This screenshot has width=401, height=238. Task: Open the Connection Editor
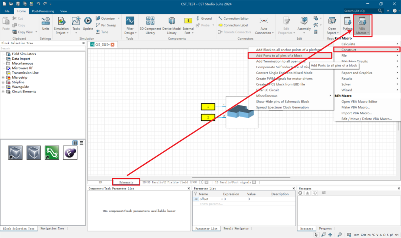click(233, 19)
